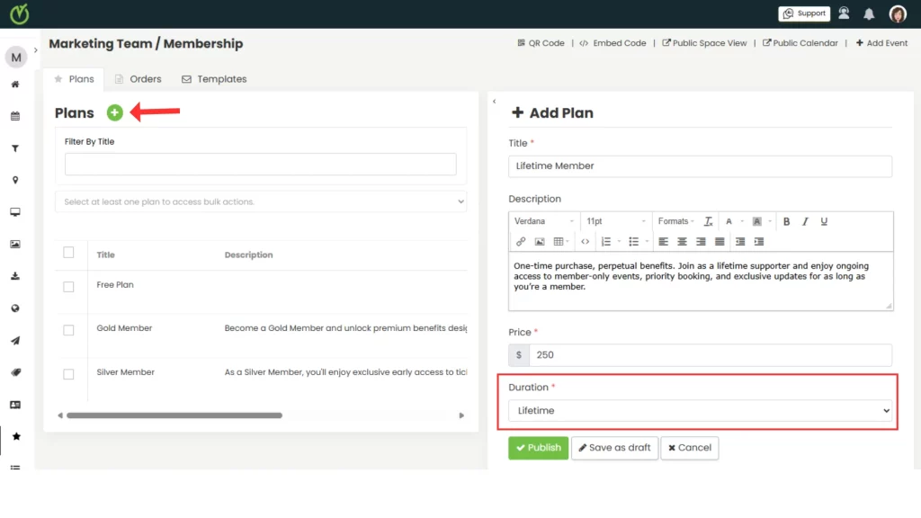Tick the Gold Member row checkbox
The width and height of the screenshot is (921, 518).
[68, 330]
